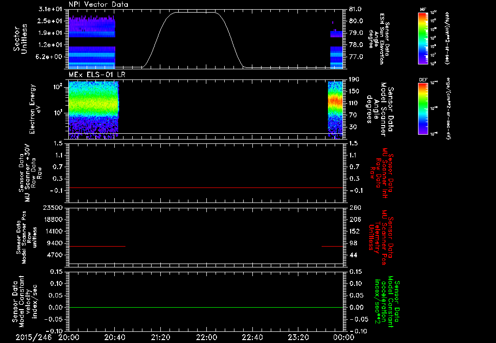
Task: Click the 152 telemetry tick value
Action: (x=355, y=231)
